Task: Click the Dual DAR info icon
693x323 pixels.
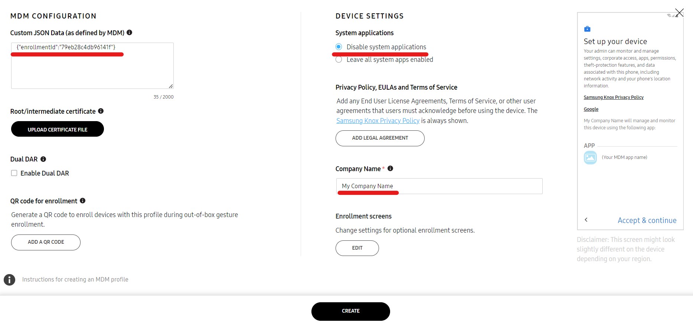Action: pyautogui.click(x=43, y=159)
